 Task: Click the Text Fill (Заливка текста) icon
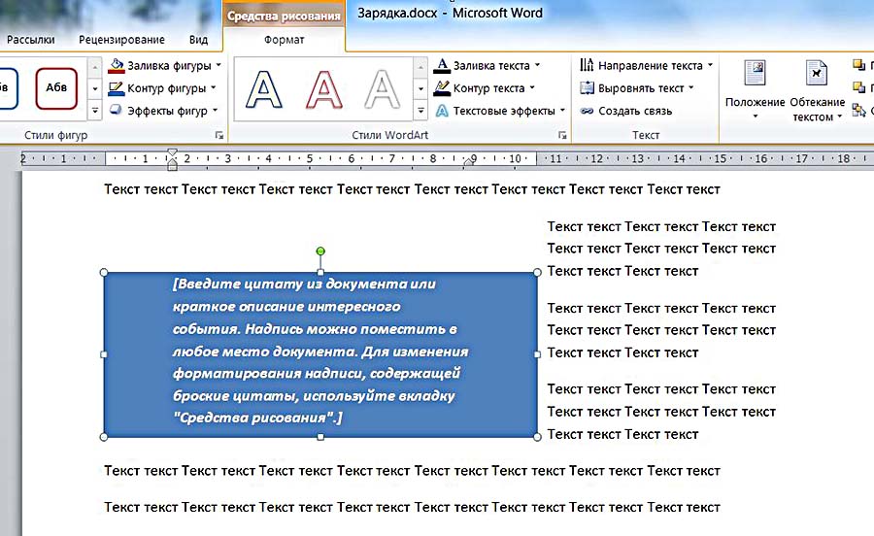click(442, 66)
